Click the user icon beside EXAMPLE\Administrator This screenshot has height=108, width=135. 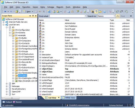(x=67, y=105)
